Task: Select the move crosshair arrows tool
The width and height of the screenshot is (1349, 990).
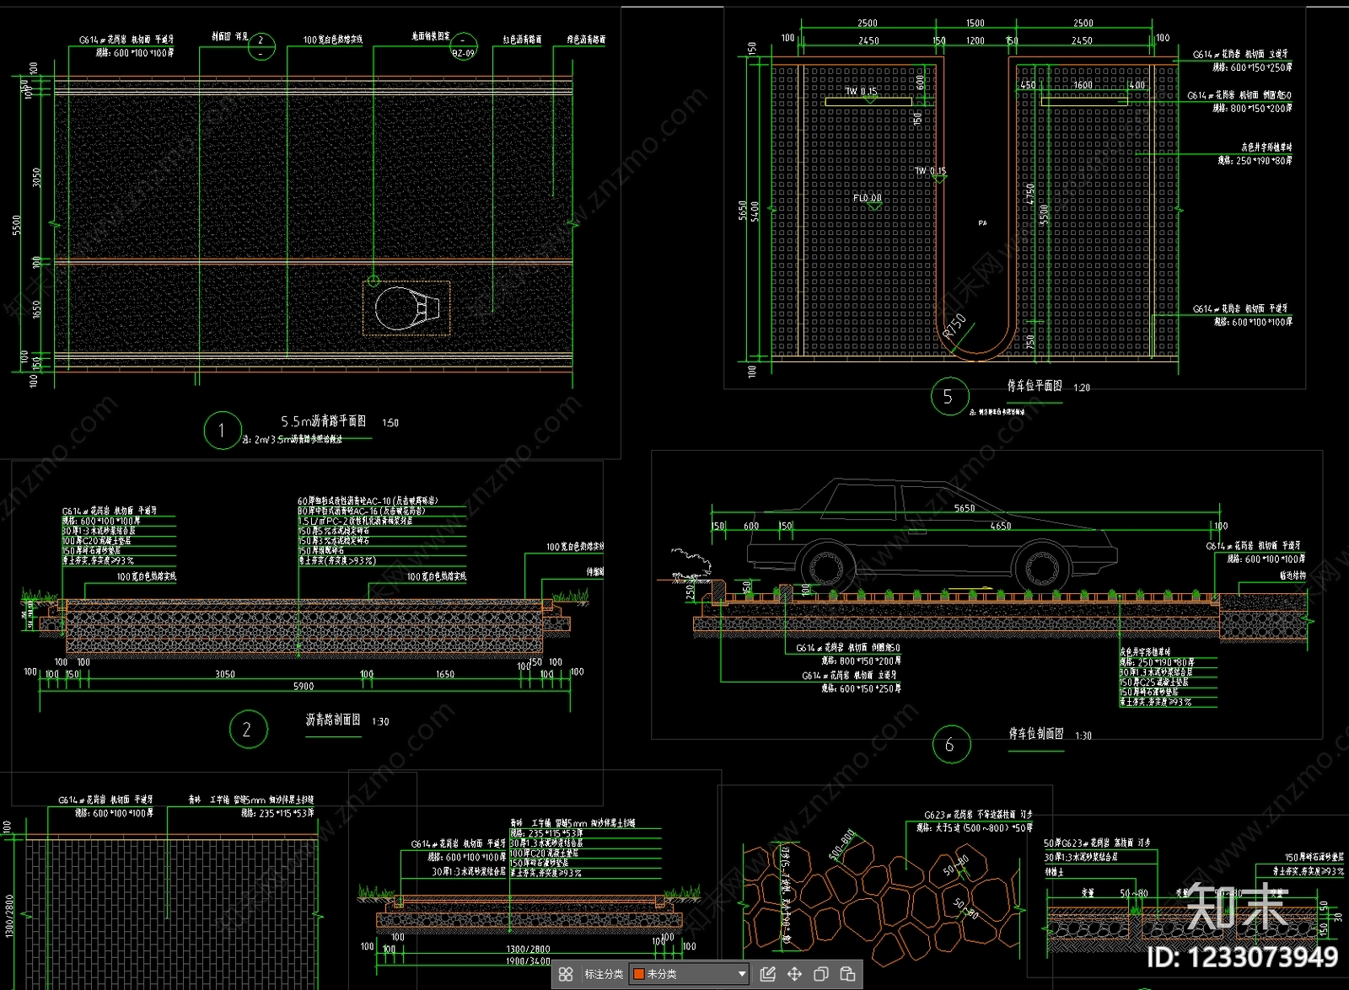Action: click(x=794, y=974)
